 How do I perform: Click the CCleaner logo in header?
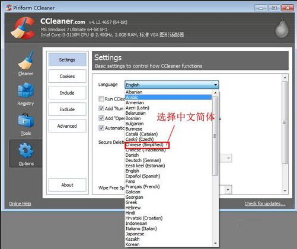pyautogui.click(x=23, y=28)
